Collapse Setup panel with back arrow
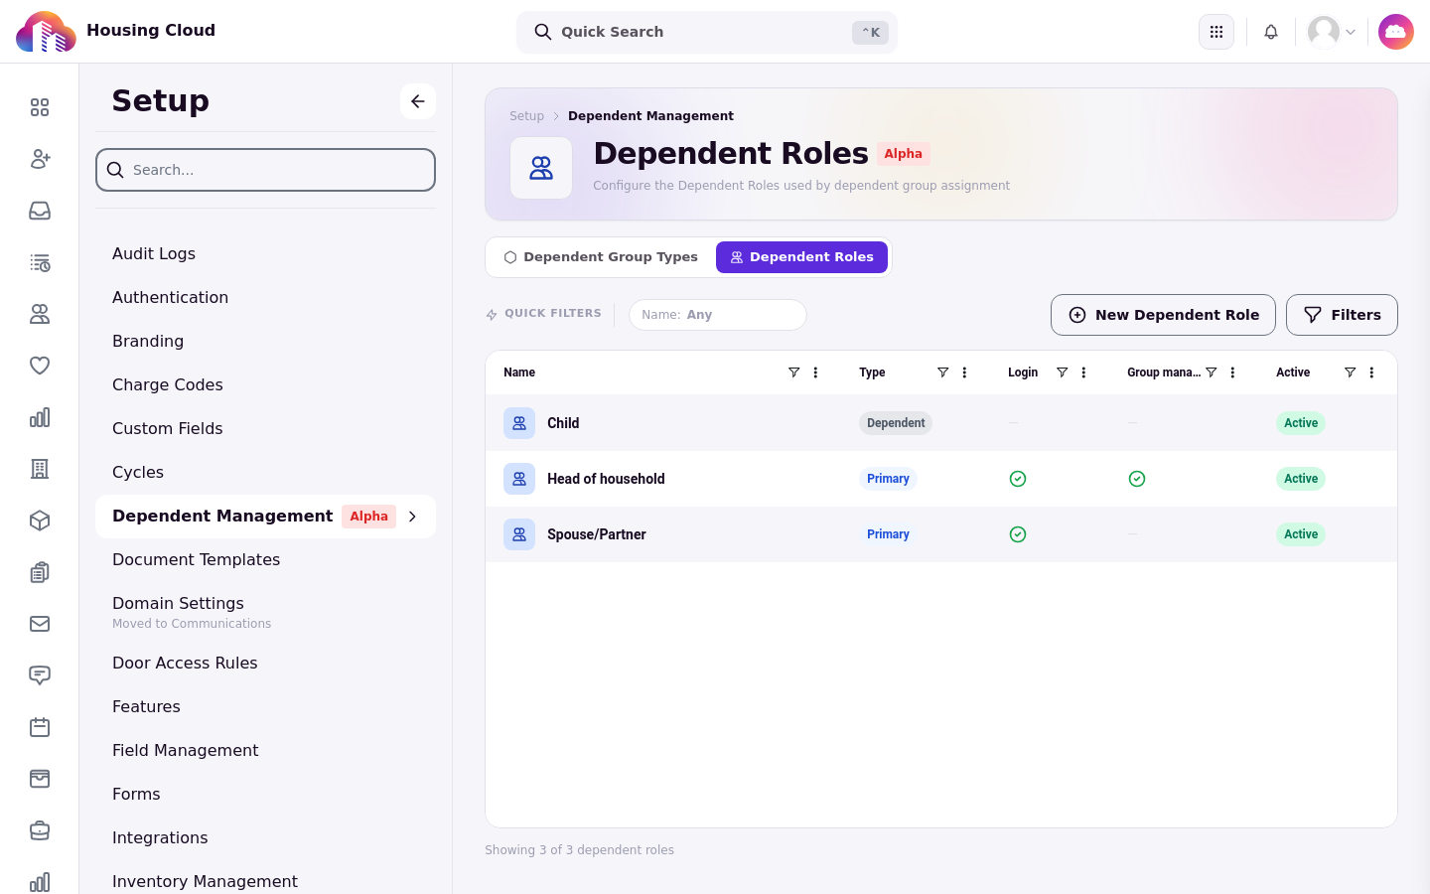Image resolution: width=1430 pixels, height=894 pixels. 418,101
